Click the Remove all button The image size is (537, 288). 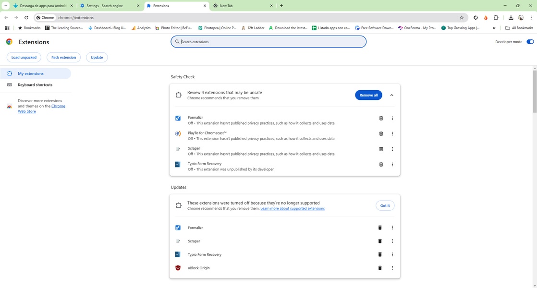(368, 95)
